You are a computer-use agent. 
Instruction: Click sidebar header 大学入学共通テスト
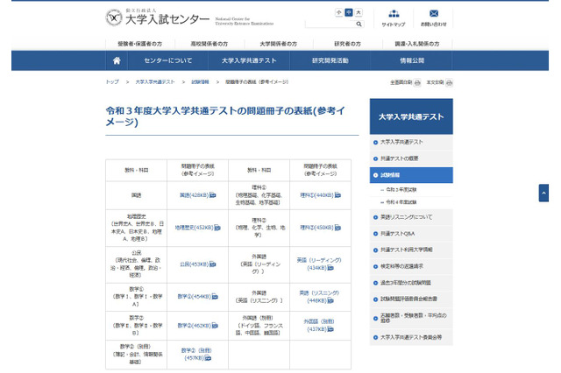tap(411, 116)
